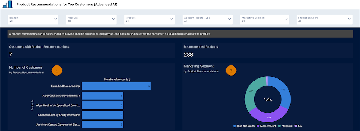Click the American Century Equity Income Inv label
The width and height of the screenshot is (360, 131).
point(59,115)
